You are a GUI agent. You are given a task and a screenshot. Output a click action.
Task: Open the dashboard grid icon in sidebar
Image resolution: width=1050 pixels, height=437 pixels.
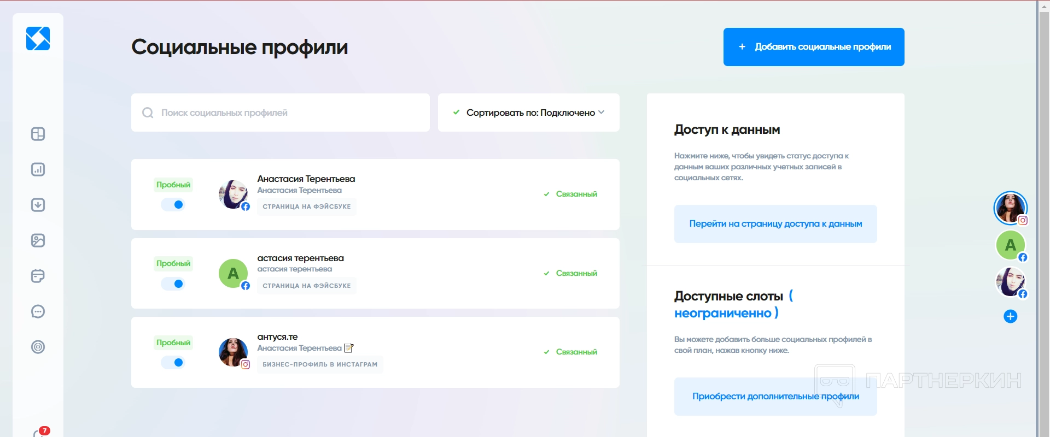pyautogui.click(x=38, y=134)
